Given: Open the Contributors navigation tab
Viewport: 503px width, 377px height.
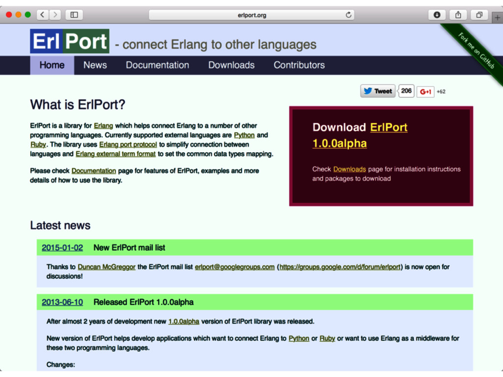Looking at the screenshot, I should click(x=299, y=65).
